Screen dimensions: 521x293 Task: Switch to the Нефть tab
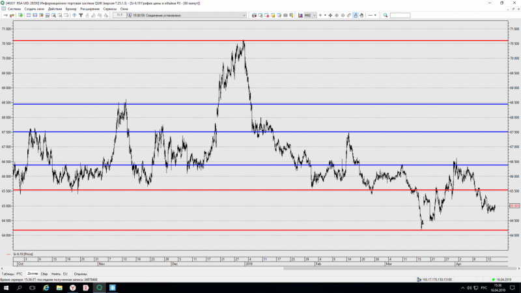click(x=56, y=274)
